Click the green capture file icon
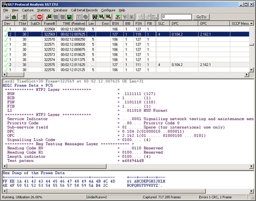 point(14,17)
